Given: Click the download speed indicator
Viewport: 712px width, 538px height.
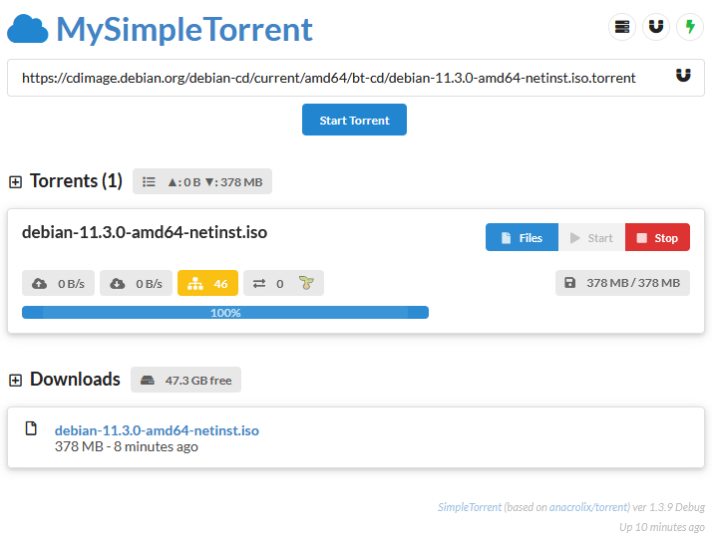Looking at the screenshot, I should click(x=136, y=283).
